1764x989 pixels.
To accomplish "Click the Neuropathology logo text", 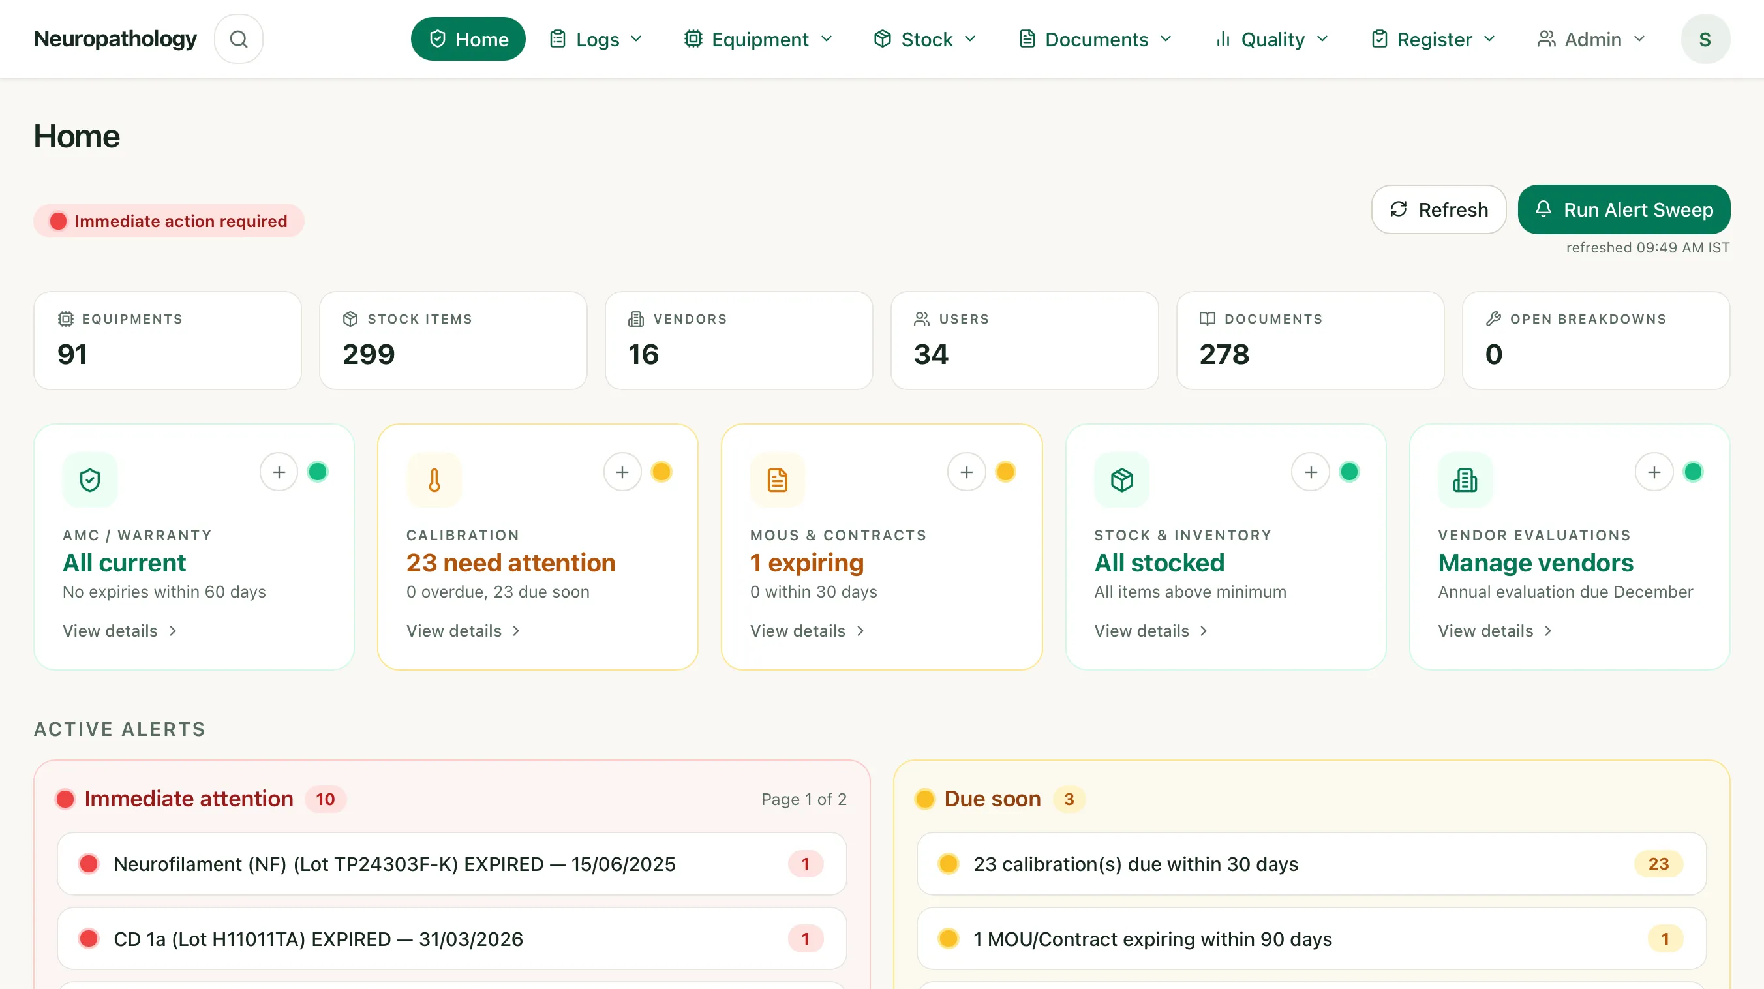I will coord(115,39).
